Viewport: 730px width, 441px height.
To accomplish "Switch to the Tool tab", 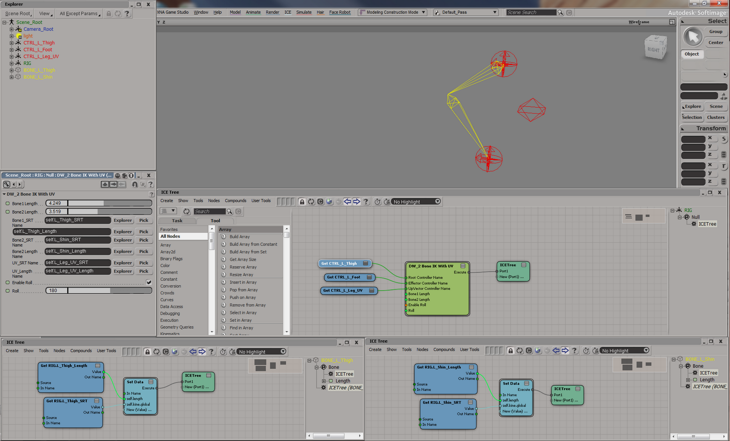I will coord(215,220).
